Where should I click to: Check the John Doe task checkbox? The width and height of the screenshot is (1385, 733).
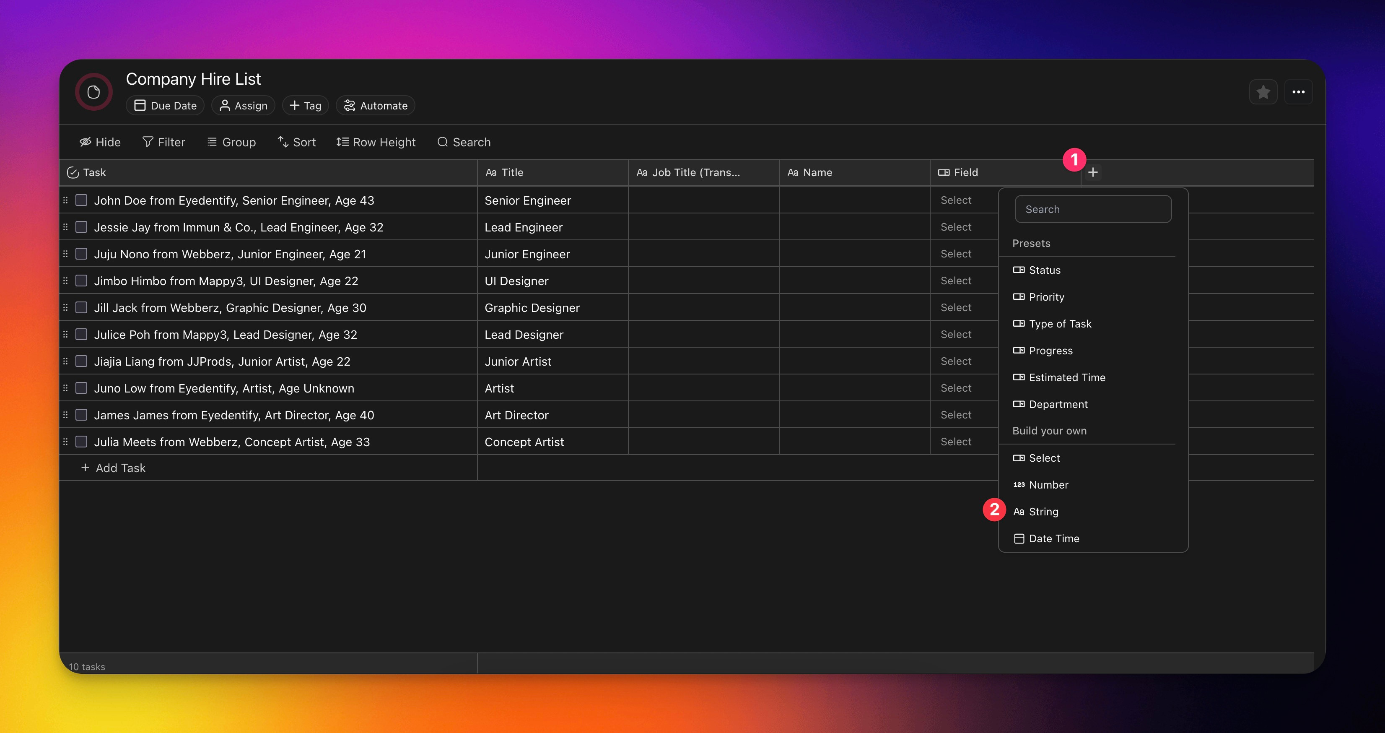(81, 200)
